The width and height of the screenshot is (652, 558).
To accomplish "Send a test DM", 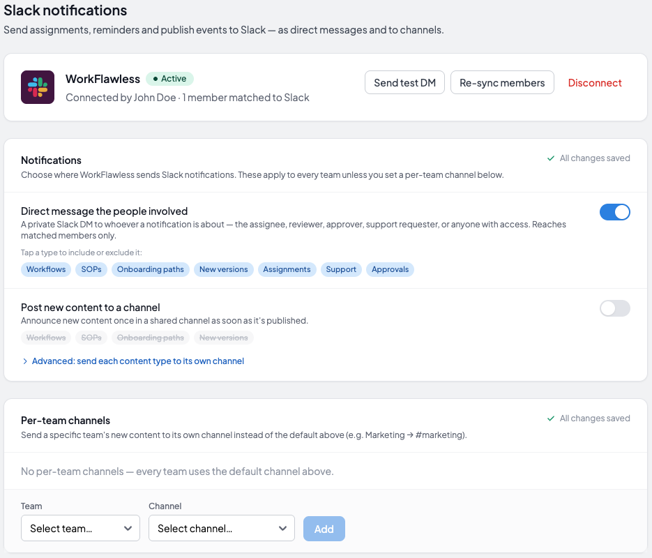I will point(404,82).
